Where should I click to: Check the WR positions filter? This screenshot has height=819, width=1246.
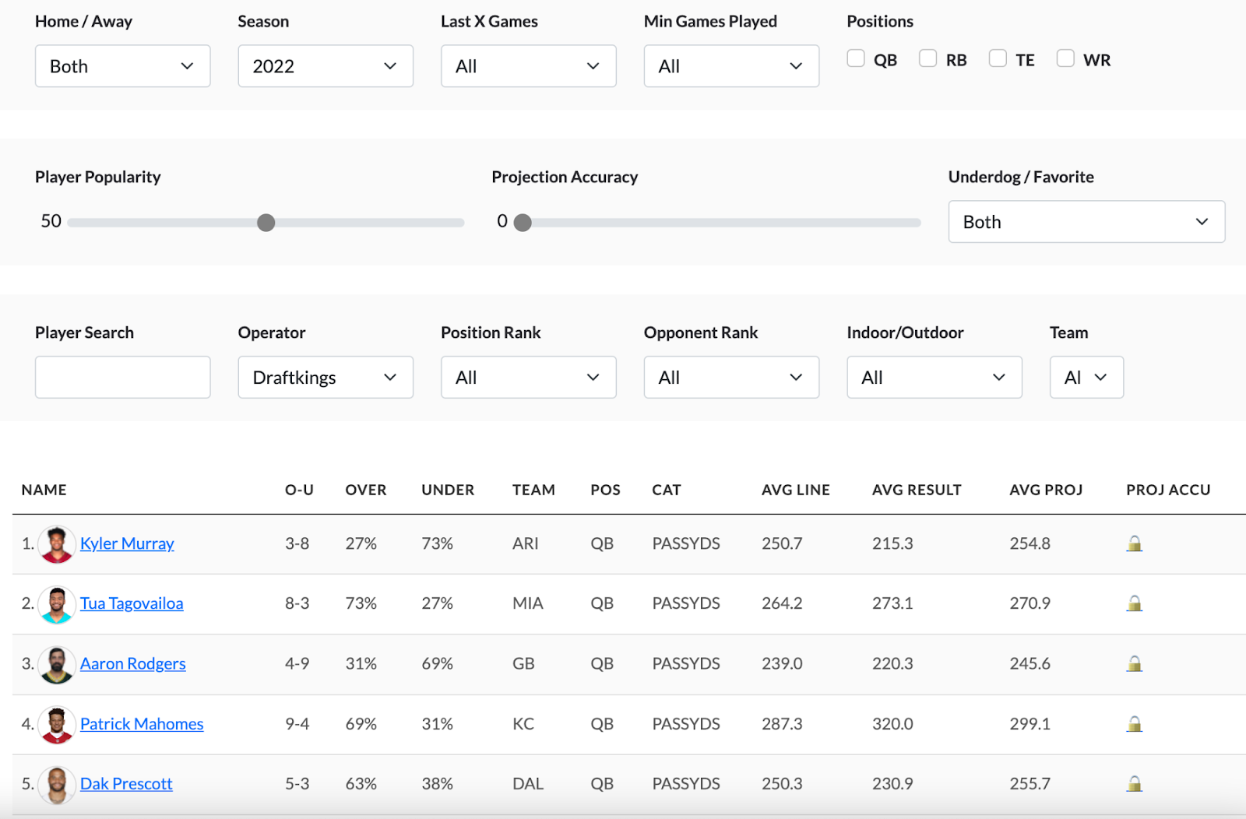(x=1065, y=58)
